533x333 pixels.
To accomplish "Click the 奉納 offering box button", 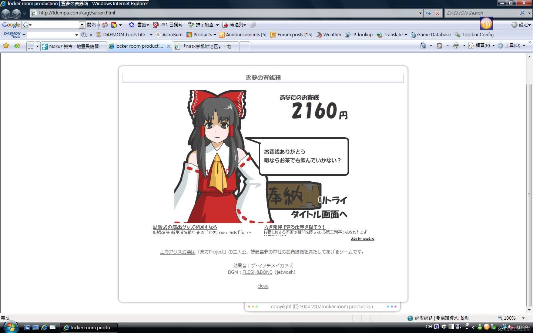I will coord(294,195).
